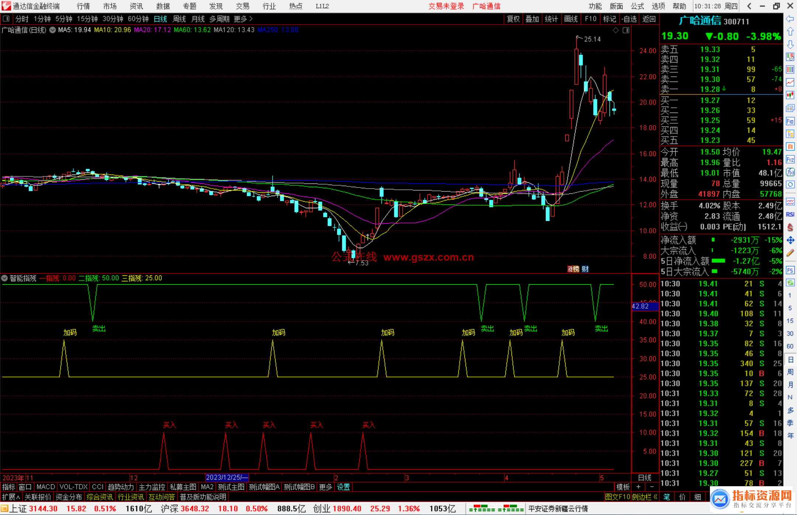
Task: Click the 叠加 overlay button
Action: (x=532, y=19)
